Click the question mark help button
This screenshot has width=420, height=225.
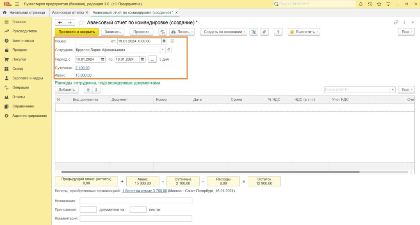[x=278, y=32]
